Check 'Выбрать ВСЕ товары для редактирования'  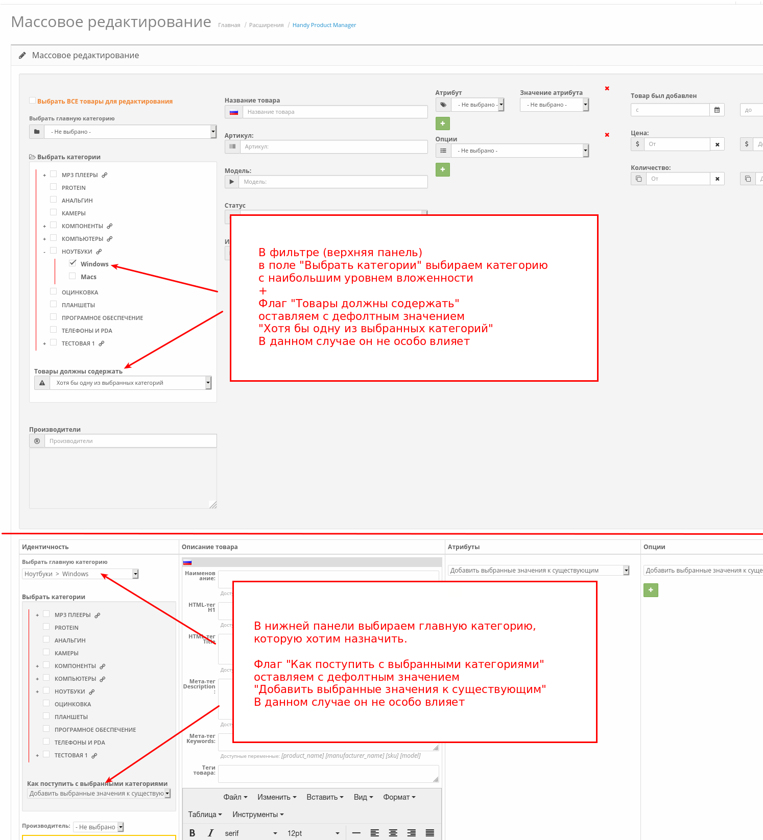click(33, 101)
